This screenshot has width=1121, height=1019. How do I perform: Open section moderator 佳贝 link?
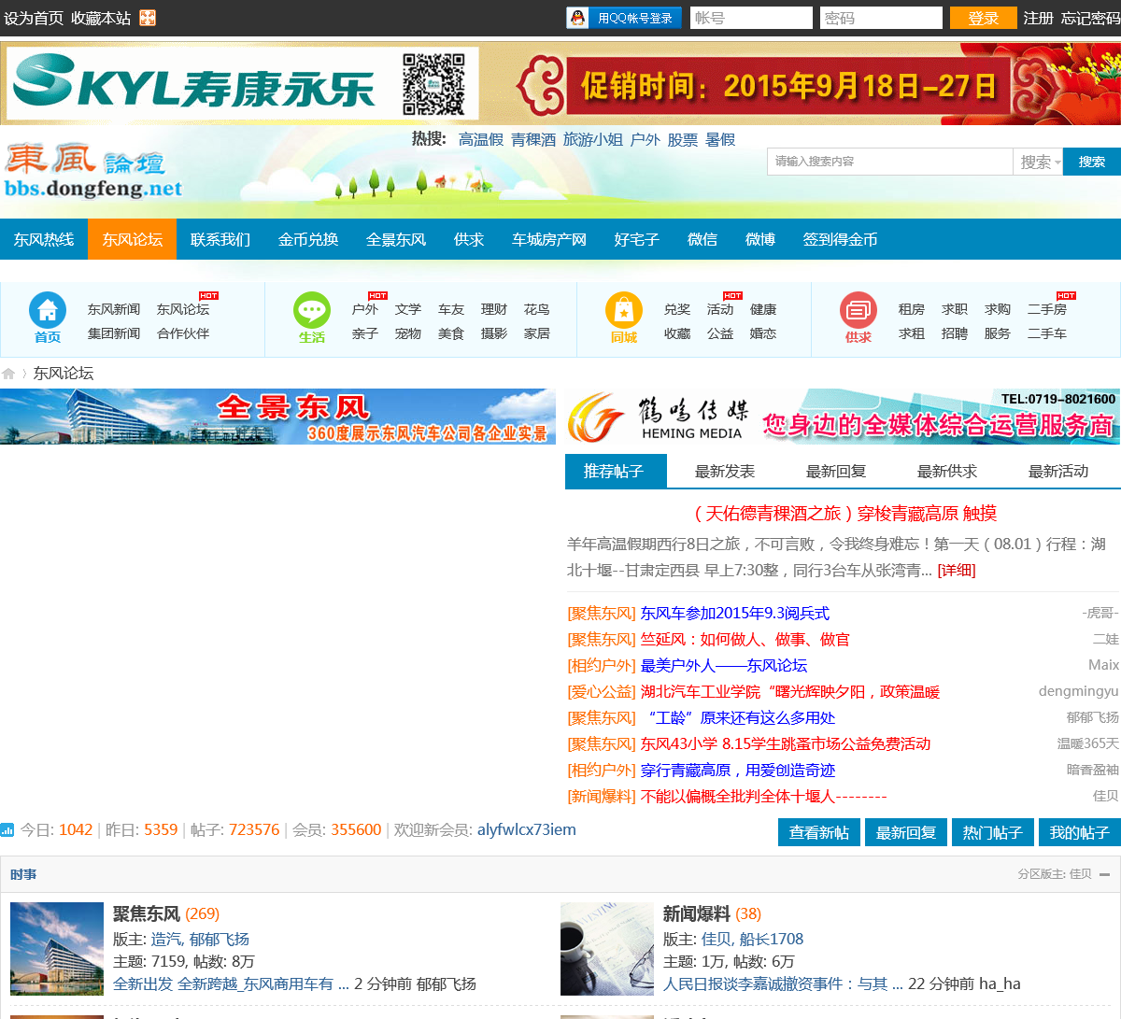pos(1081,874)
